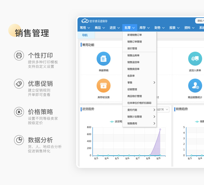
Task: Click the 数据分析 pie chart icon
Action: 19,140
